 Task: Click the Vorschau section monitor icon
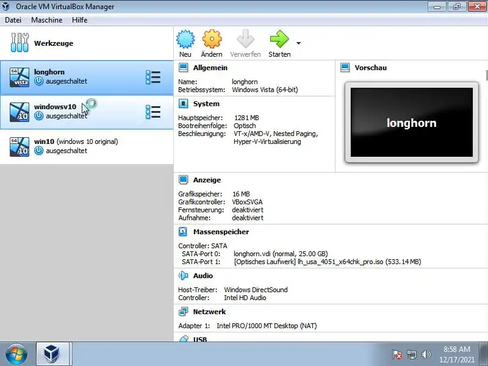pos(345,68)
